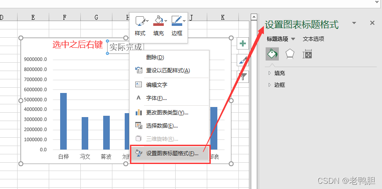
Task: Click the 冯文 data bar in the chart
Action: (85, 133)
